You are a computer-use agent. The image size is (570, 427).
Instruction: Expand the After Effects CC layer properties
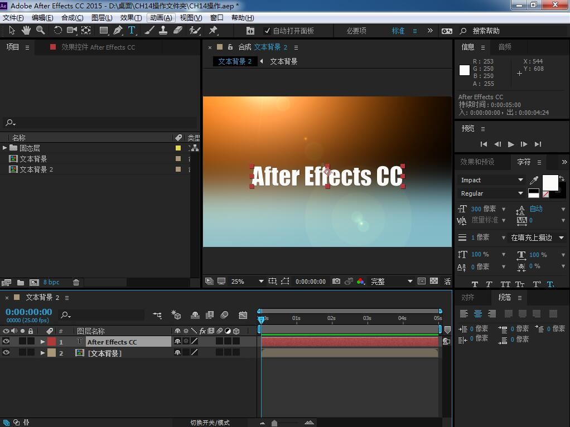point(42,342)
